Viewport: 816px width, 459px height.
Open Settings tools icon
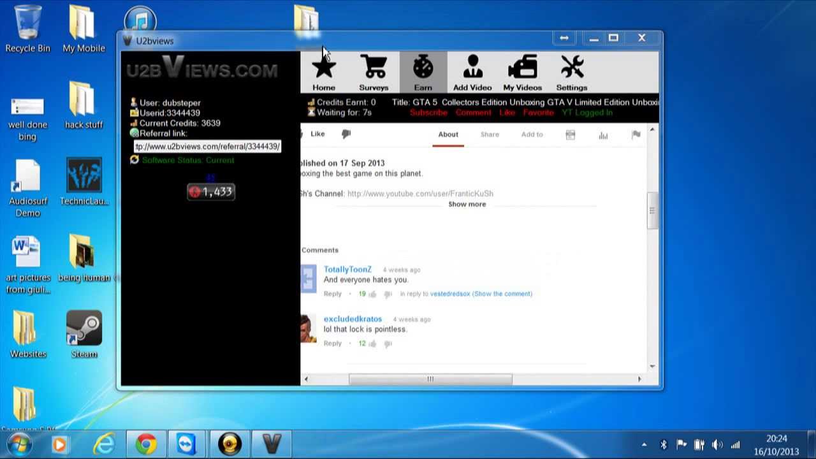(x=572, y=73)
